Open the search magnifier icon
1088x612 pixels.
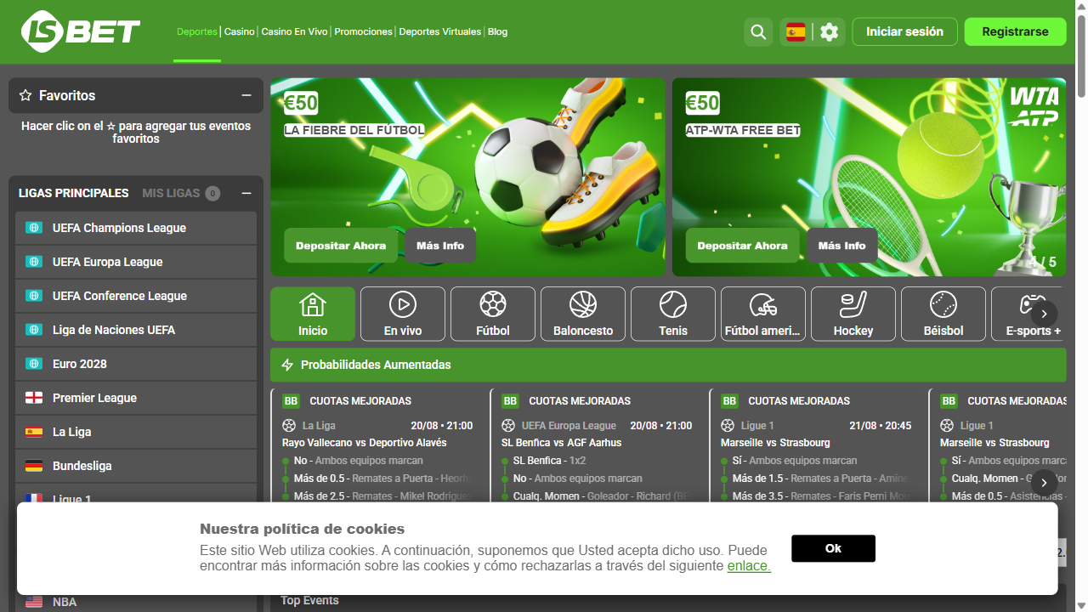coord(758,32)
